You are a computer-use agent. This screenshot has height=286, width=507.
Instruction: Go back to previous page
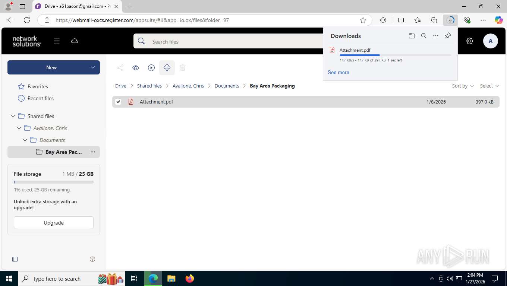tap(10, 20)
